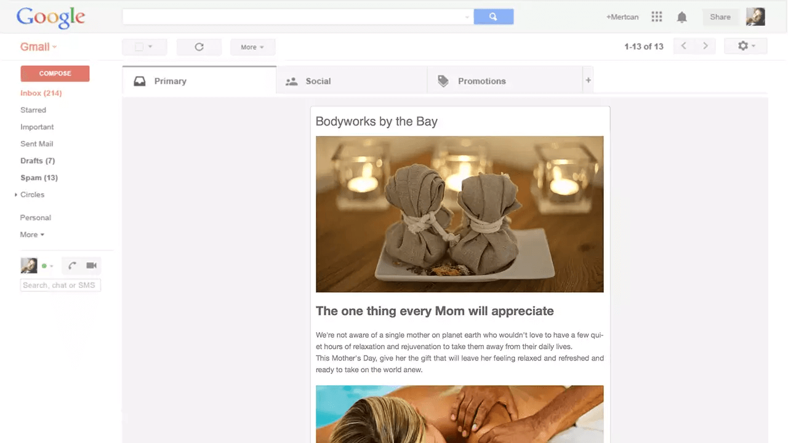
Task: Click the refresh mail icon
Action: pyautogui.click(x=199, y=47)
